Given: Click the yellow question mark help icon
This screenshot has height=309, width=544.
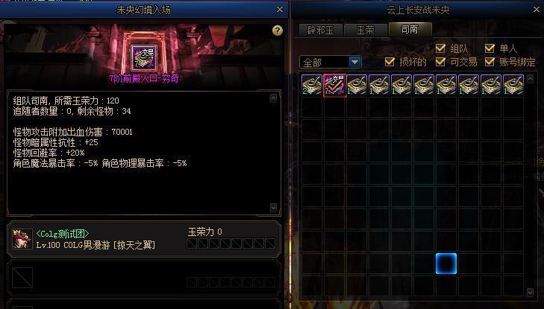Looking at the screenshot, I should 277,31.
